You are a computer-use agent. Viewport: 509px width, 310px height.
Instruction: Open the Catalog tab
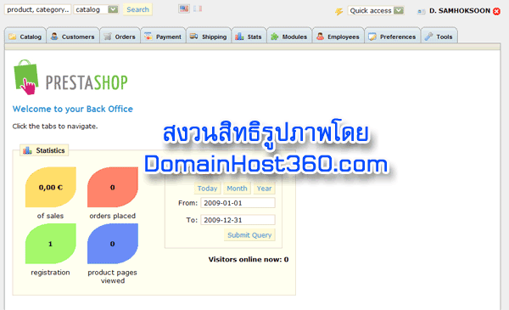(25, 36)
